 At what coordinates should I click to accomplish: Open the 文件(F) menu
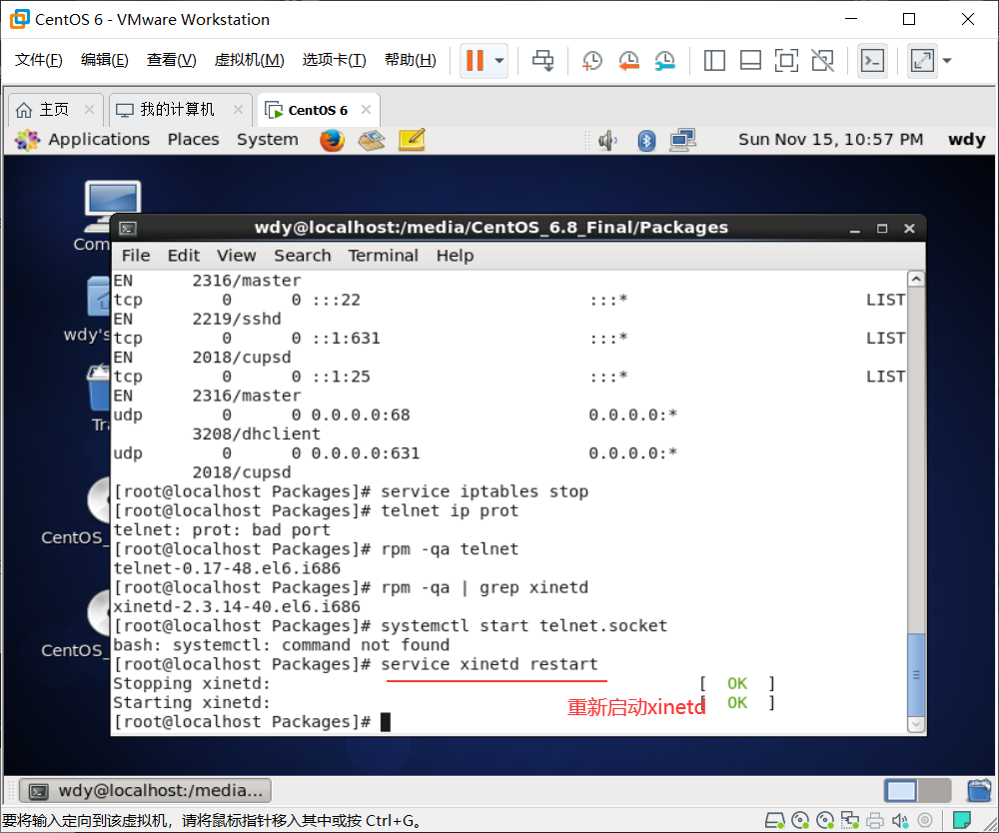(38, 60)
